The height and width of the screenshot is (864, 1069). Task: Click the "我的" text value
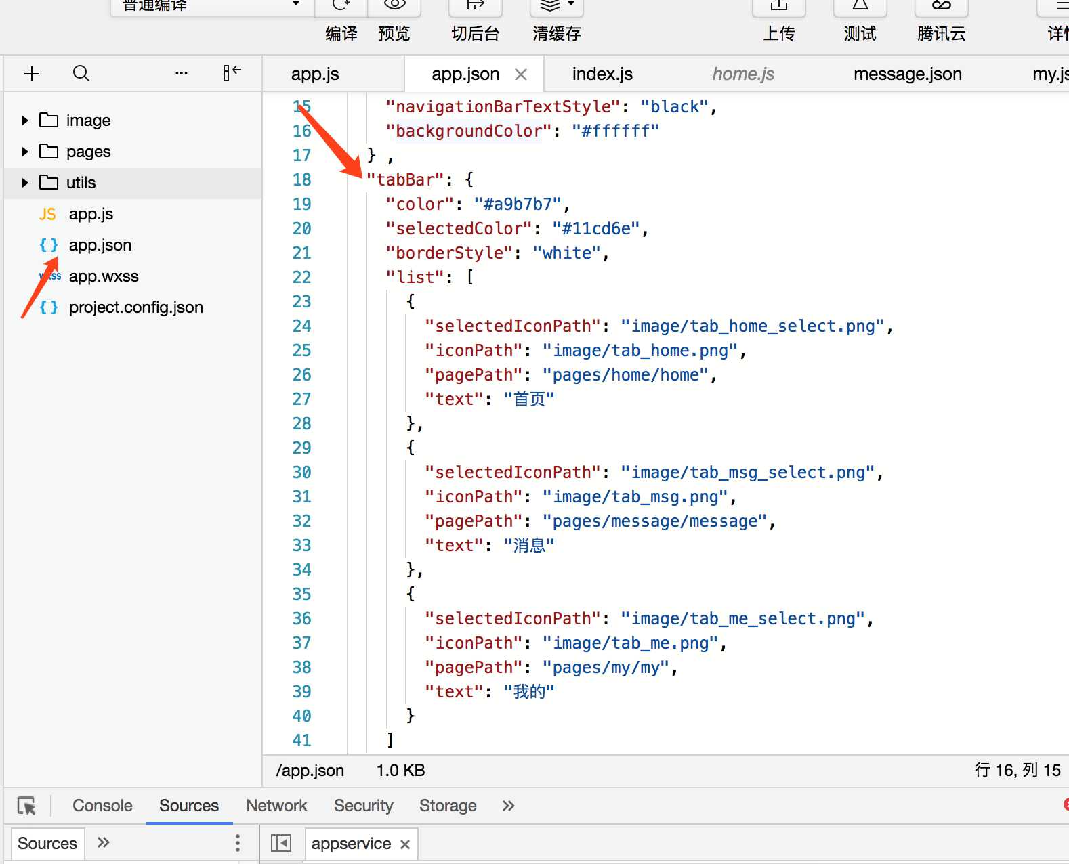(529, 692)
